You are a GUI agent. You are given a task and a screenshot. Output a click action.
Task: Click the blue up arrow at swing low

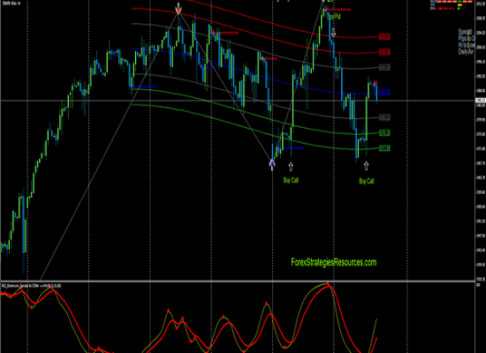coord(272,163)
